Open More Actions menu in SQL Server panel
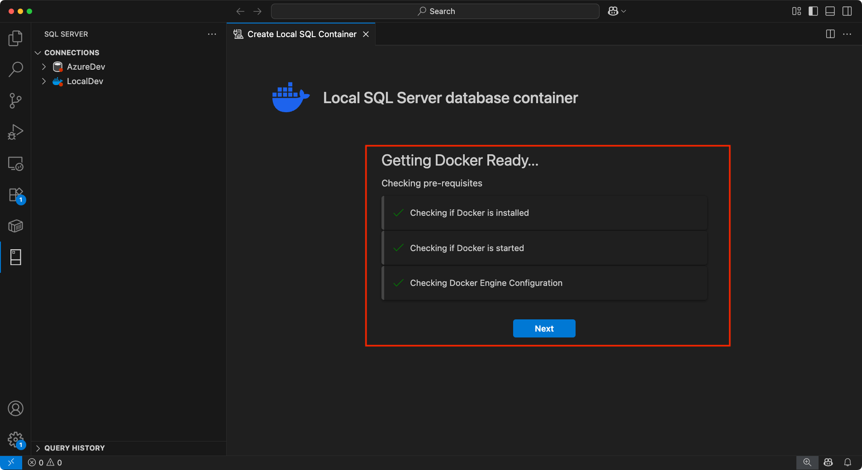The width and height of the screenshot is (862, 470). (x=211, y=34)
